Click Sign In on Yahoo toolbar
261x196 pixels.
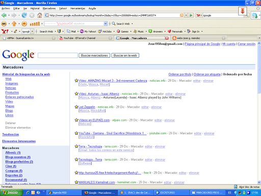pos(194,32)
